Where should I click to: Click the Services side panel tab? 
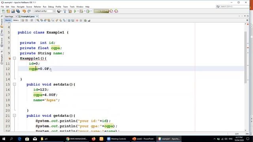coord(2,42)
